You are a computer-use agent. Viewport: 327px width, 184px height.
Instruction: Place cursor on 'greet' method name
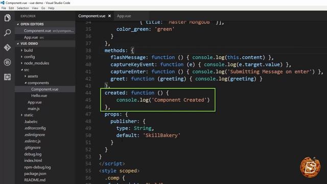pyautogui.click(x=118, y=79)
